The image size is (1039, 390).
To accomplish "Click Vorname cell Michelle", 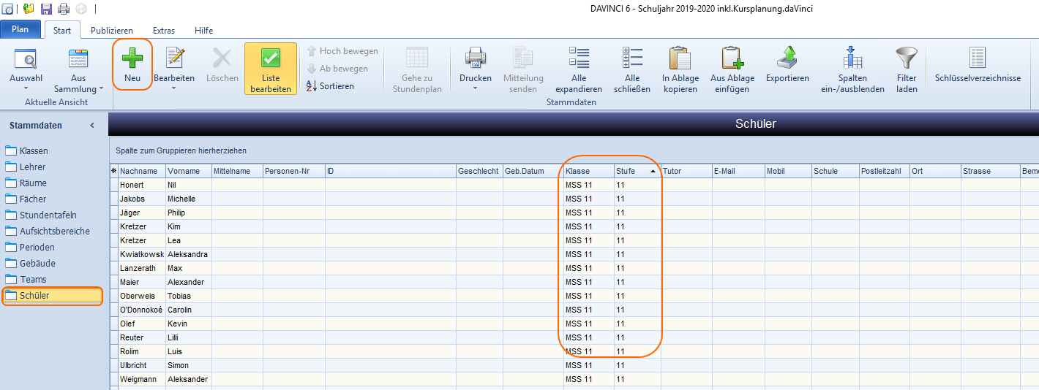I will pyautogui.click(x=188, y=199).
